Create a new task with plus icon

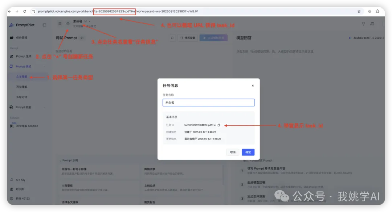point(68,24)
